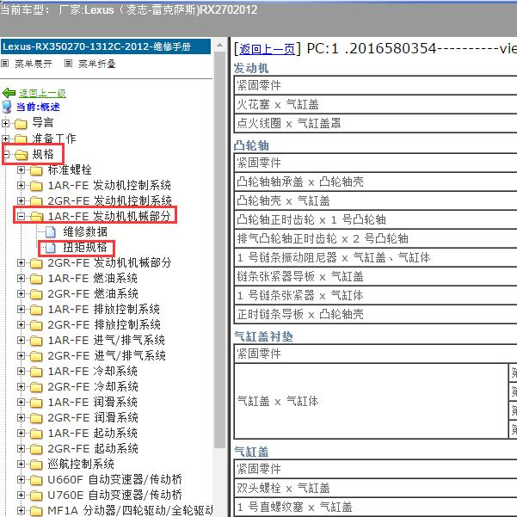Viewport: 517px width, 517px height.
Task: Click the Lexus-RX350270 维修手册 title bar
Action: [x=106, y=46]
